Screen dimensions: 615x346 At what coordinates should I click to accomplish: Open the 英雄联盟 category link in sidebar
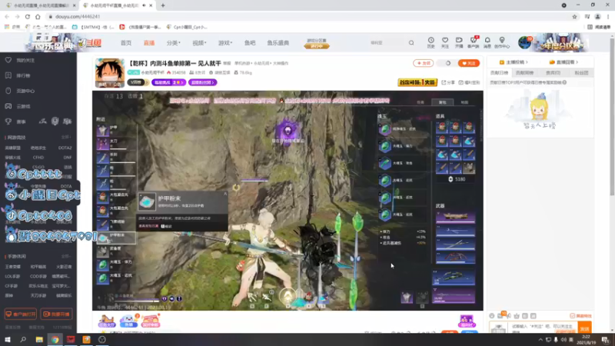(13, 148)
